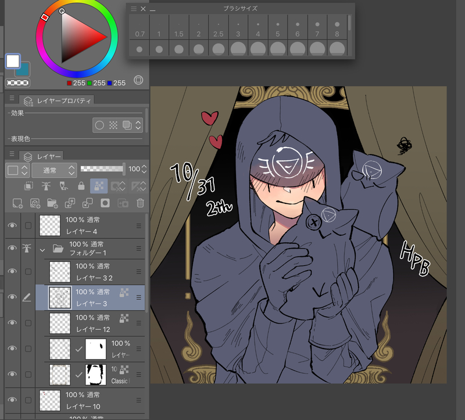Viewport: 465px width, 420px height.
Task: Hide レイヤー 32 with its eye icon
Action: [12, 271]
